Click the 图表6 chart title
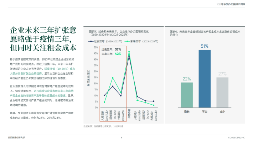Viewport: 253px width, 142px height. [x=205, y=33]
